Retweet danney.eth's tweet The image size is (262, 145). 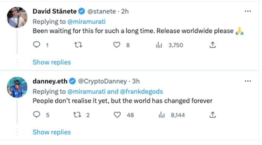(x=77, y=115)
